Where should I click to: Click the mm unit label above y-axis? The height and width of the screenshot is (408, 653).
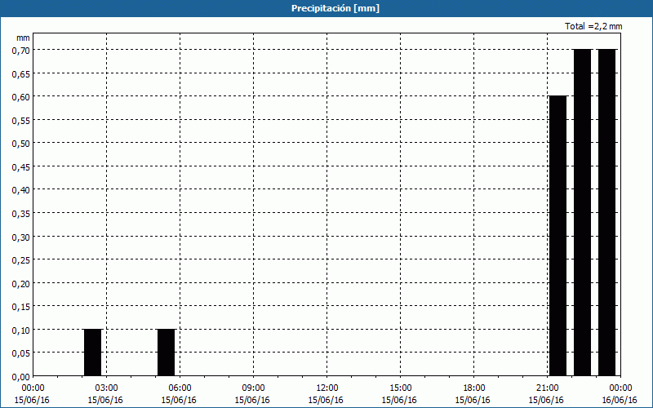point(23,38)
